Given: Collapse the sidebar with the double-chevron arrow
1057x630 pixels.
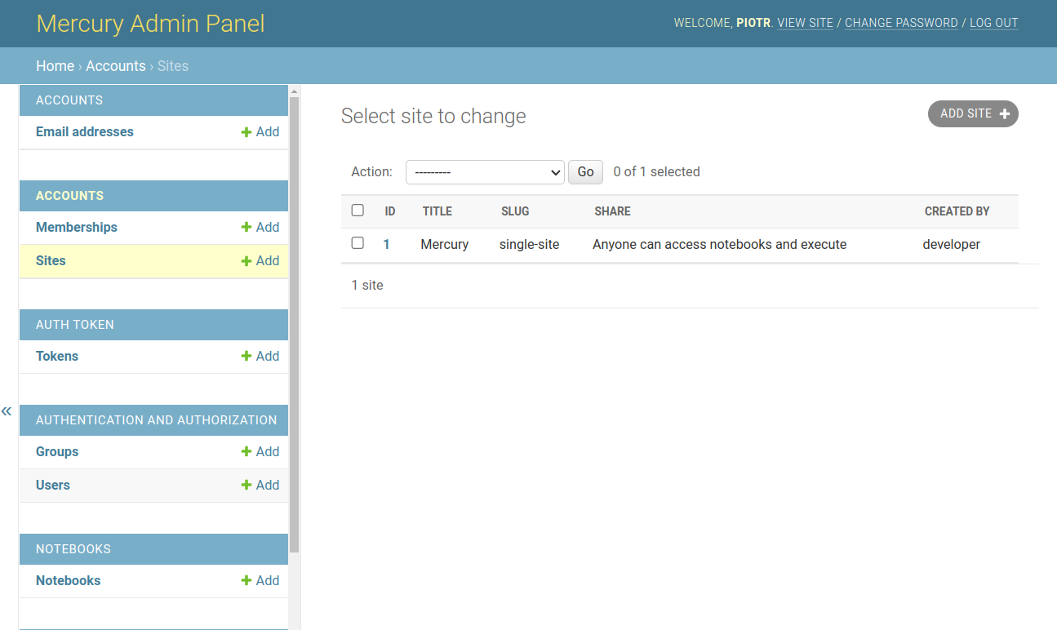Looking at the screenshot, I should click(x=7, y=411).
